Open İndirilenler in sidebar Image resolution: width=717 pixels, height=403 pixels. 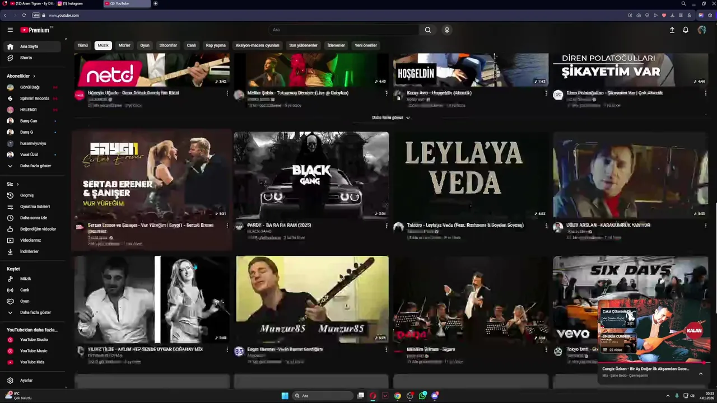pos(32,252)
